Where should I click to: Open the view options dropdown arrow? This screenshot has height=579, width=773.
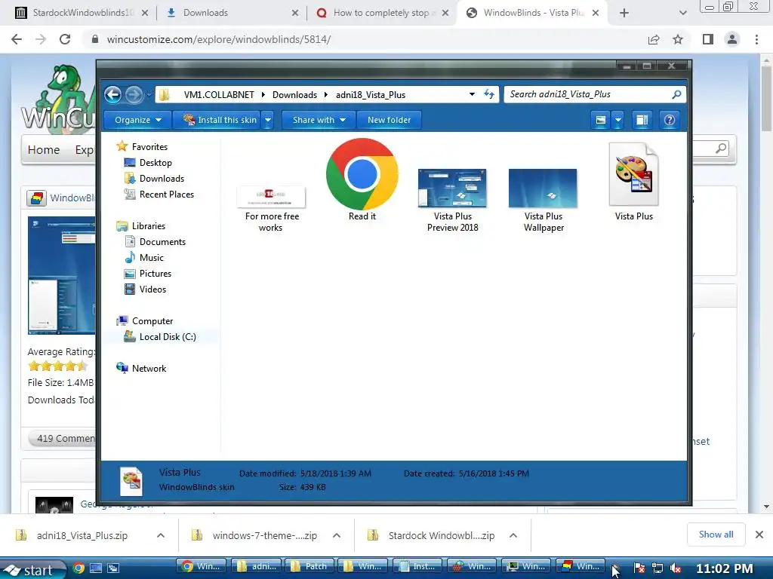tap(617, 120)
